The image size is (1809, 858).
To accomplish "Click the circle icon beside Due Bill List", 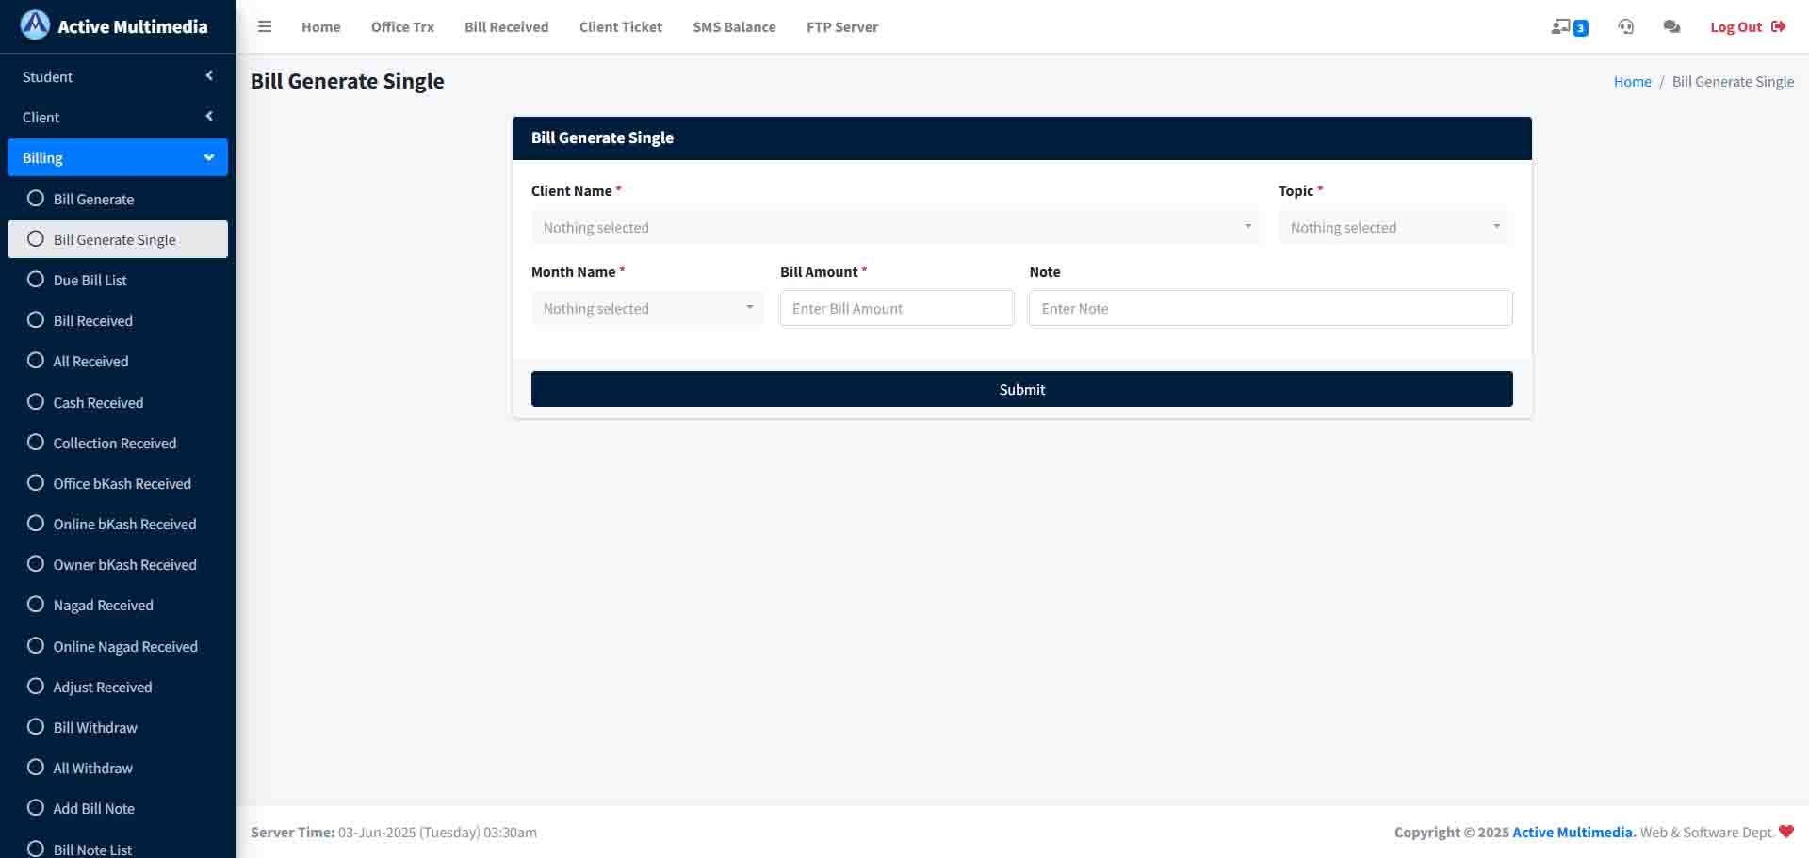I will 36,280.
